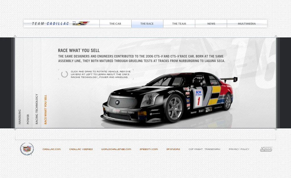
Task: Select RACING TECHNOLOGY vertical layer tab
Action: 37,109
